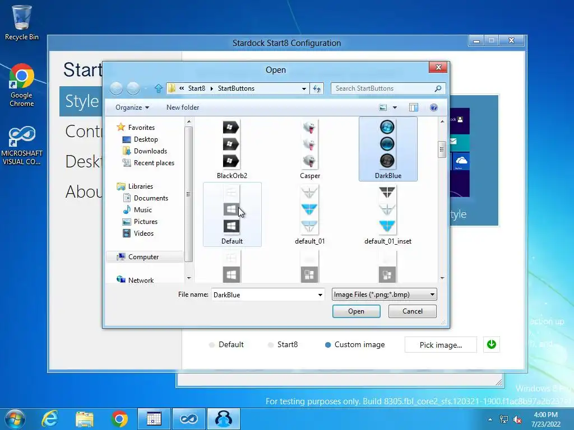This screenshot has height=430, width=574.
Task: Expand the File name dropdown arrow
Action: [320, 295]
